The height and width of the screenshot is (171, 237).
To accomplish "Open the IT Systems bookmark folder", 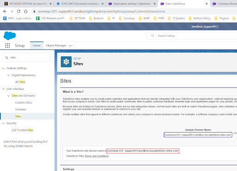I will point(176,18).
